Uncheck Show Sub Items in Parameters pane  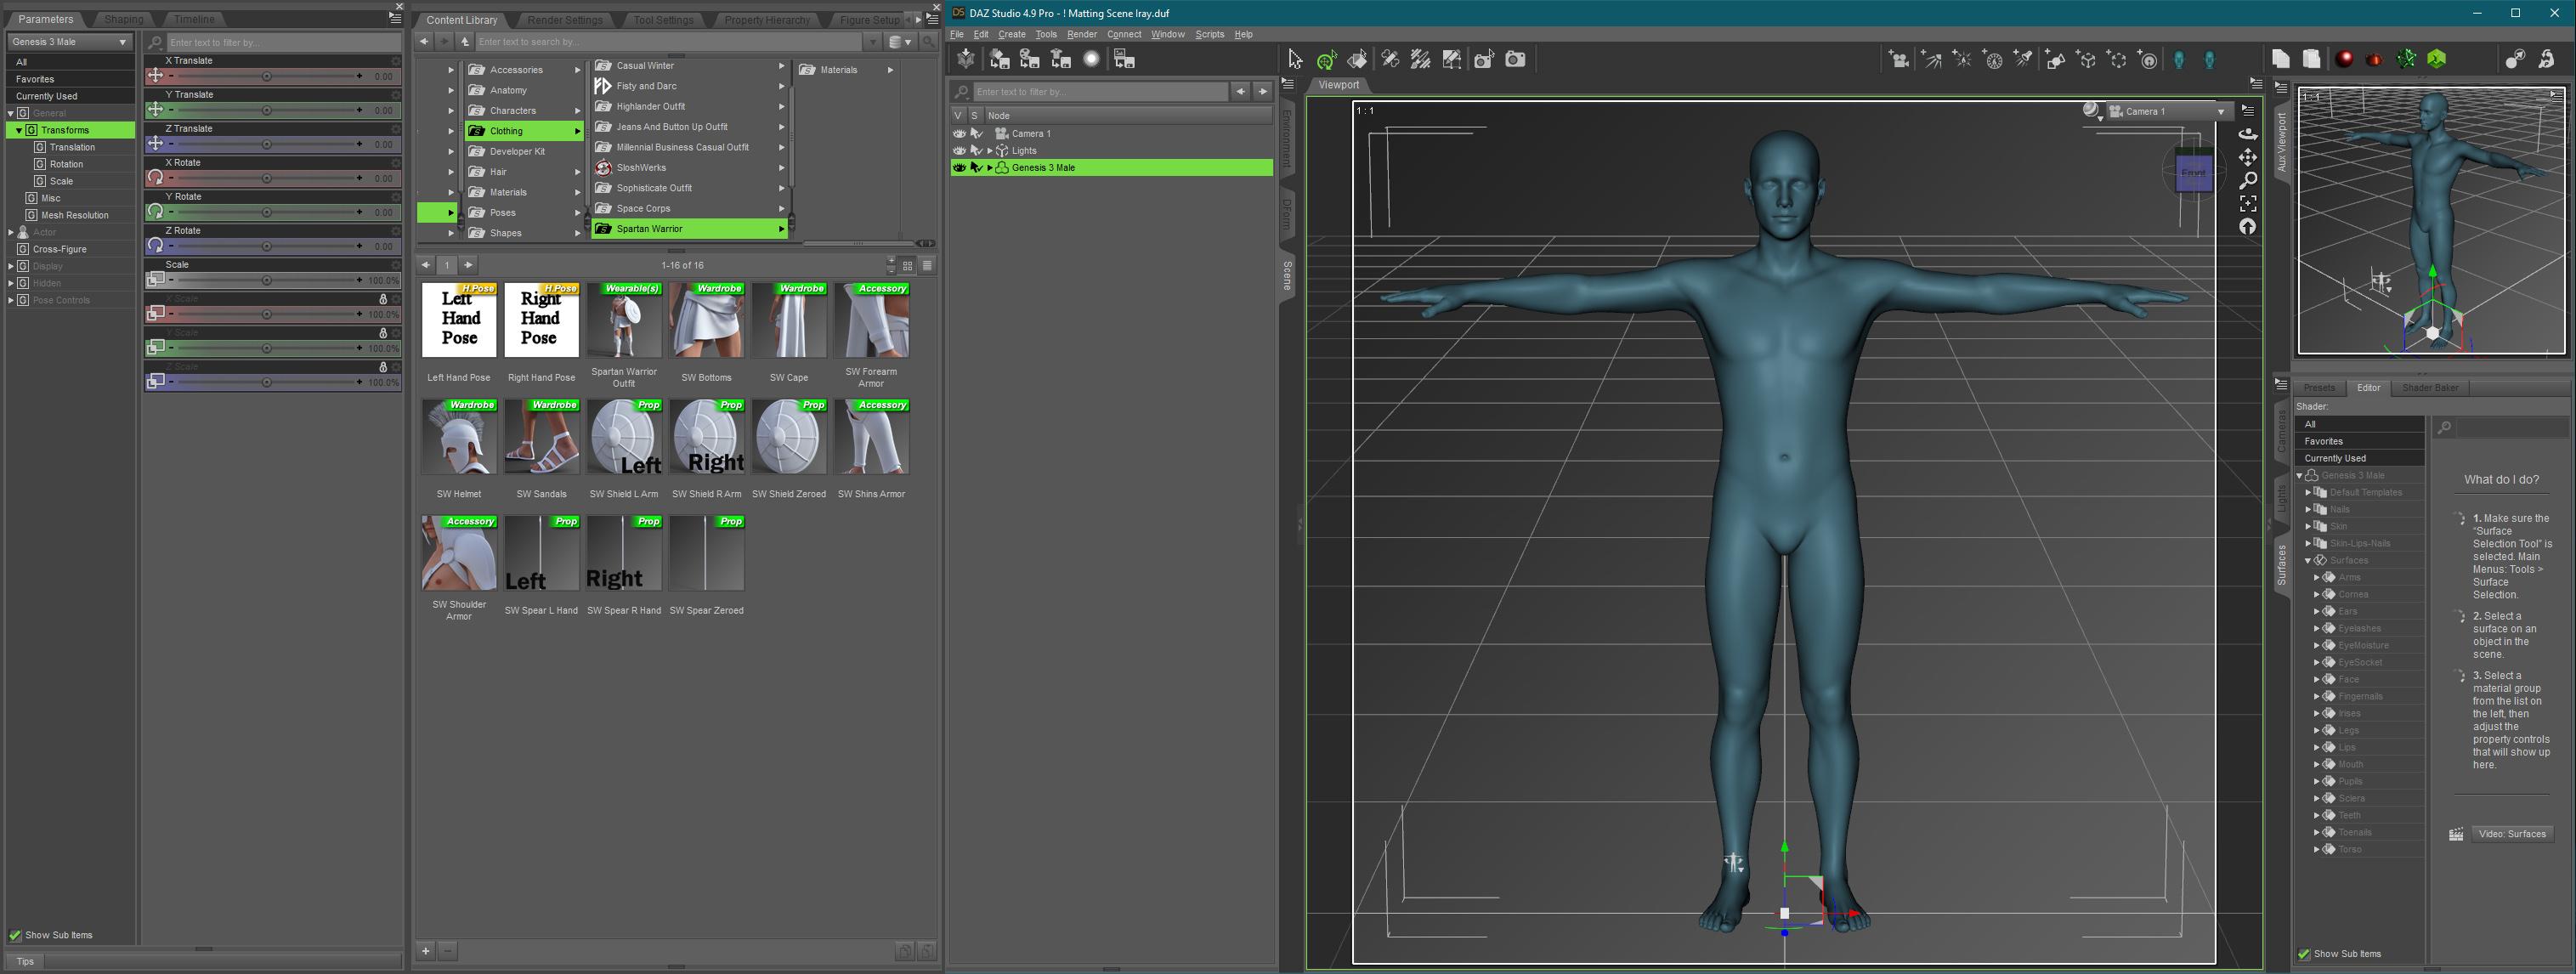pos(15,936)
